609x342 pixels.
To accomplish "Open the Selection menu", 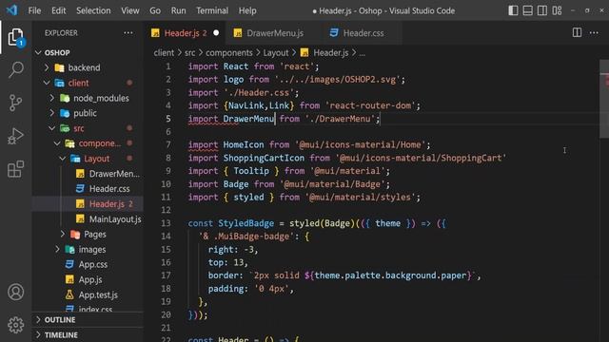I will tap(93, 10).
